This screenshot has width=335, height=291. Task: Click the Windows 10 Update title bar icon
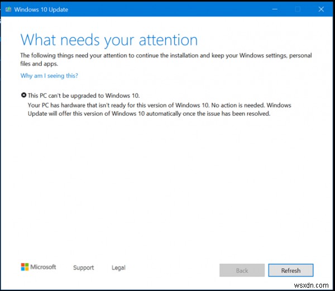click(x=8, y=9)
